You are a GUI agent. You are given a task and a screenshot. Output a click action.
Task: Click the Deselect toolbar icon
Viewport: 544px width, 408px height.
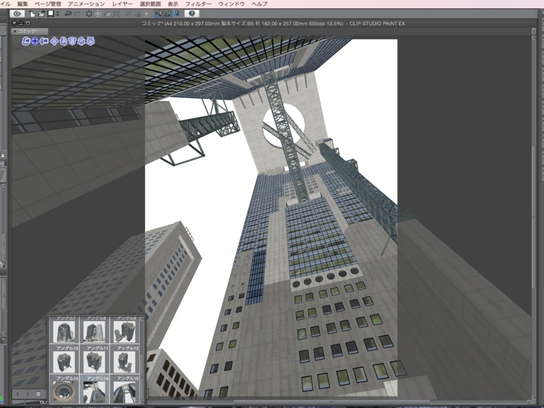(x=129, y=14)
